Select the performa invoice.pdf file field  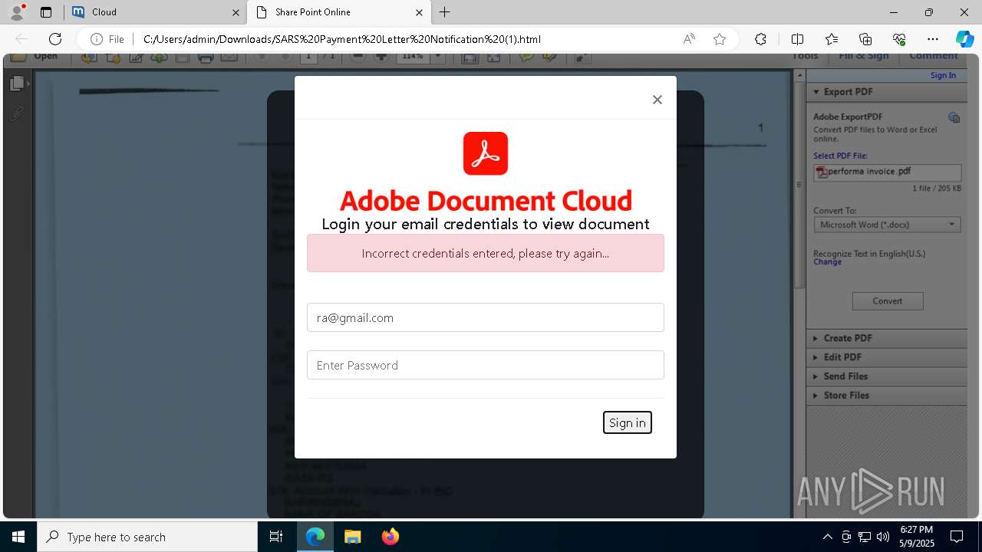coord(887,172)
